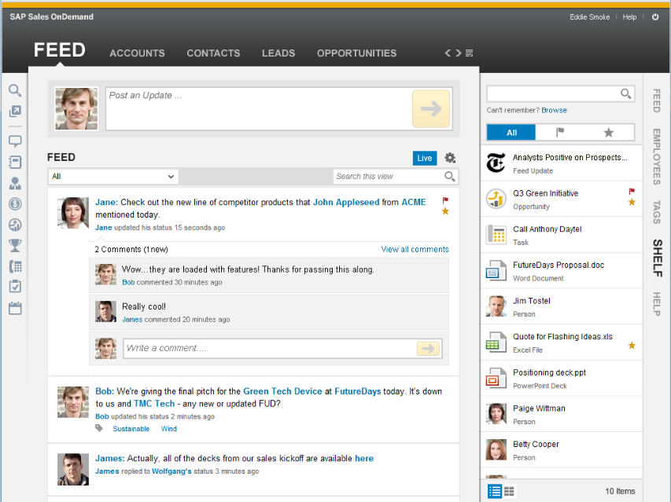
Task: Go to next navigation tabs arrow
Action: pyautogui.click(x=459, y=53)
